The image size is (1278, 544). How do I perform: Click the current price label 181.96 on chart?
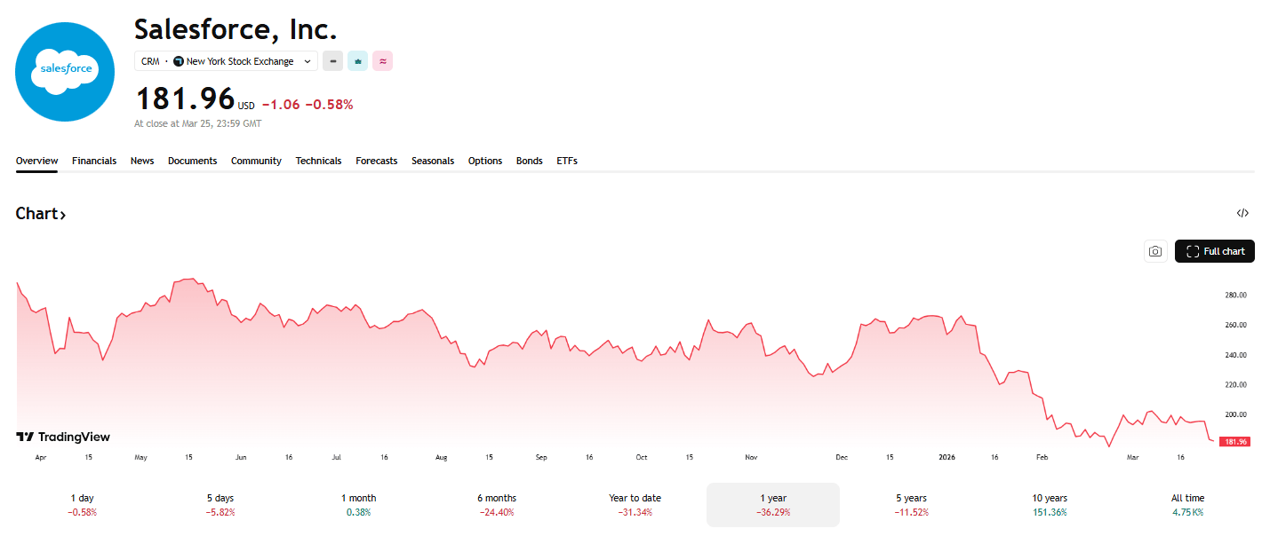tap(1237, 440)
